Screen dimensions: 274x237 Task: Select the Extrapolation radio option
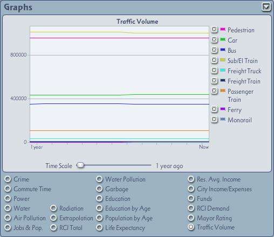click(x=53, y=218)
